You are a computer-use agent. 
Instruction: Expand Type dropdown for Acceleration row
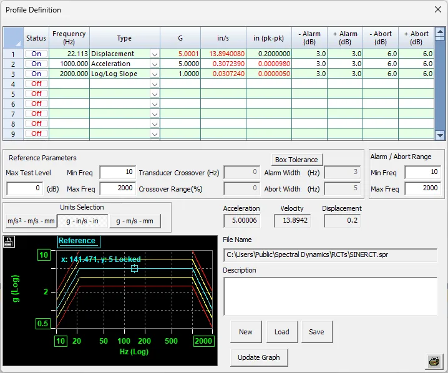pyautogui.click(x=154, y=64)
